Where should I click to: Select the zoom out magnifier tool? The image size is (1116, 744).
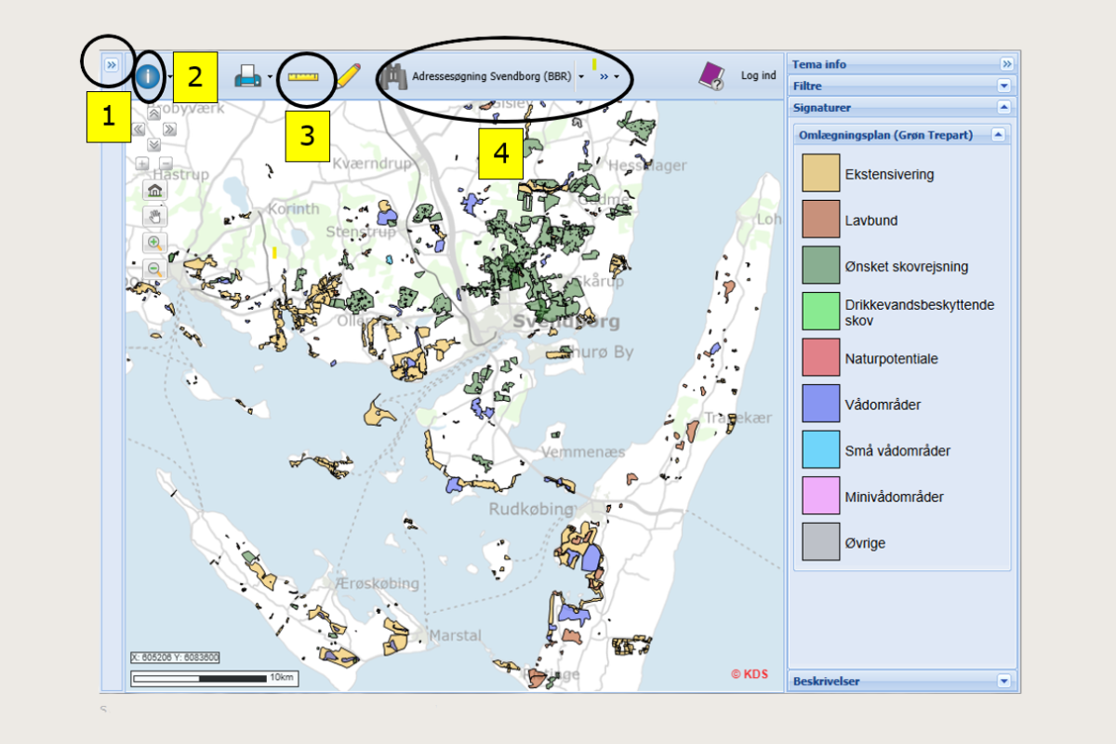tap(154, 269)
